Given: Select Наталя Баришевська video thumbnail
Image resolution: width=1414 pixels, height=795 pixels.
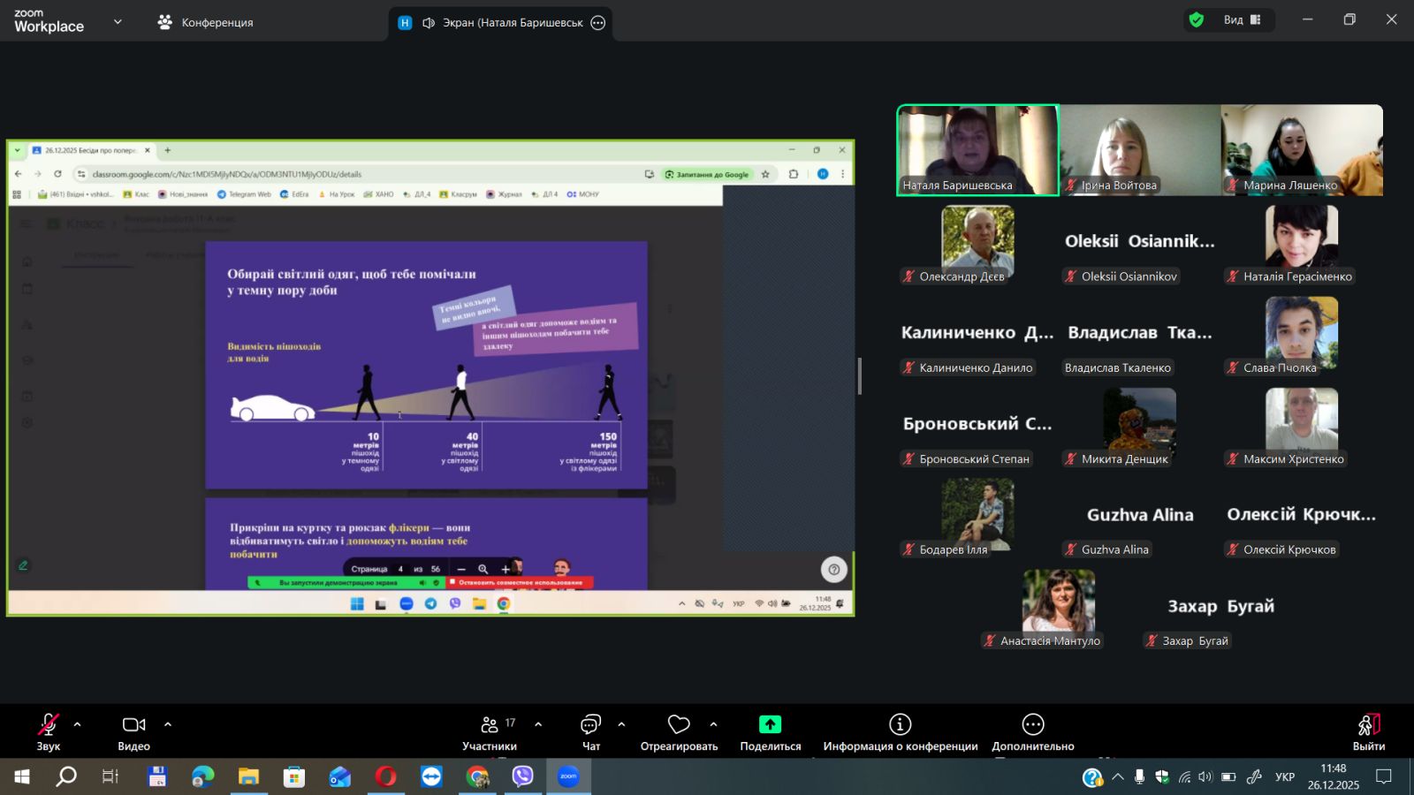Looking at the screenshot, I should 977,149.
